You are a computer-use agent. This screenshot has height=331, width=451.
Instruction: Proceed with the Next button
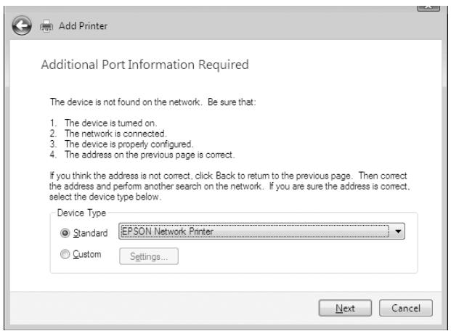coord(345,308)
